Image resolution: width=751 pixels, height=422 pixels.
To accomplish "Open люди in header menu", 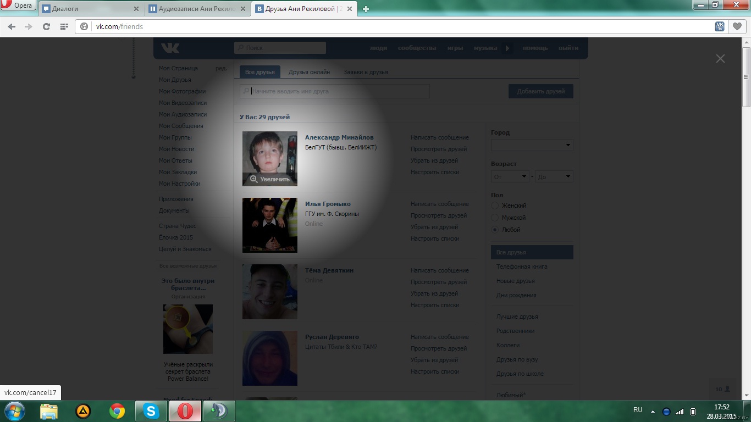I will [378, 48].
